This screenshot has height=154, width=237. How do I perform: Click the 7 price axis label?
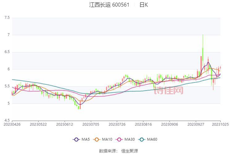tap(8, 35)
